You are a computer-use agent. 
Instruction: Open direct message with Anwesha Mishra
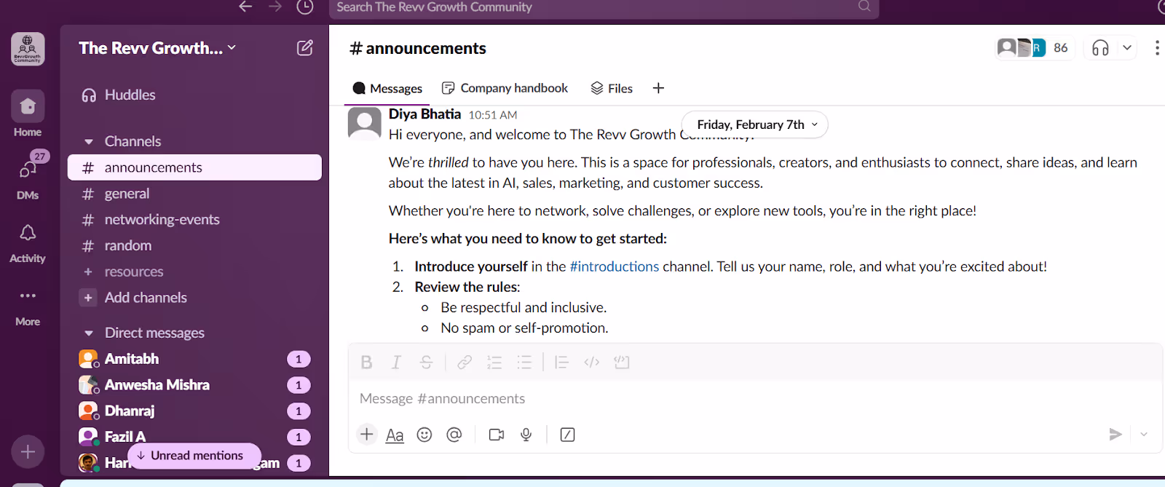[194, 385]
